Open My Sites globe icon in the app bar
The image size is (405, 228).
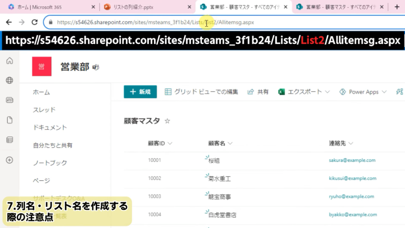click(10, 80)
